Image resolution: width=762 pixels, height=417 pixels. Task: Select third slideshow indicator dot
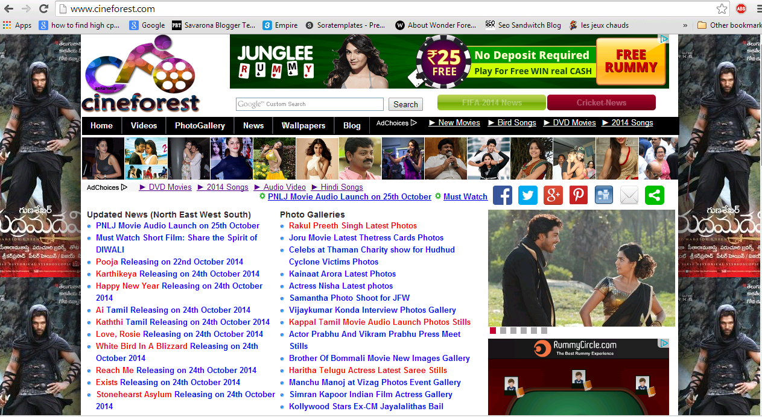pos(513,330)
